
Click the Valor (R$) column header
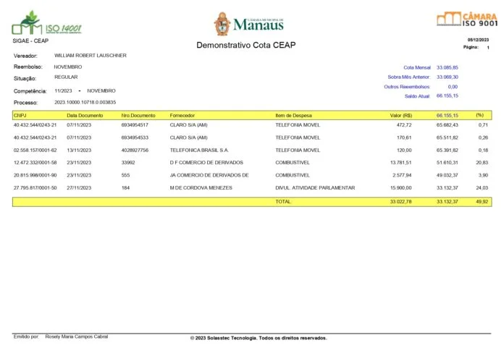[x=400, y=115]
